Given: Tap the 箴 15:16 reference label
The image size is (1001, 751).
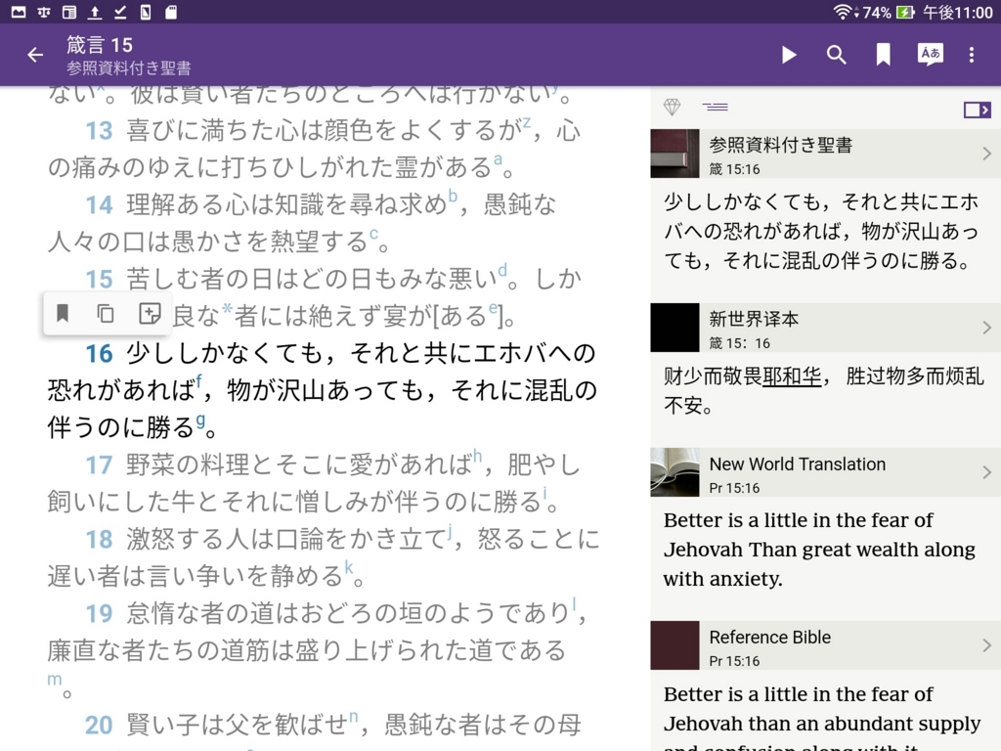Looking at the screenshot, I should click(734, 169).
